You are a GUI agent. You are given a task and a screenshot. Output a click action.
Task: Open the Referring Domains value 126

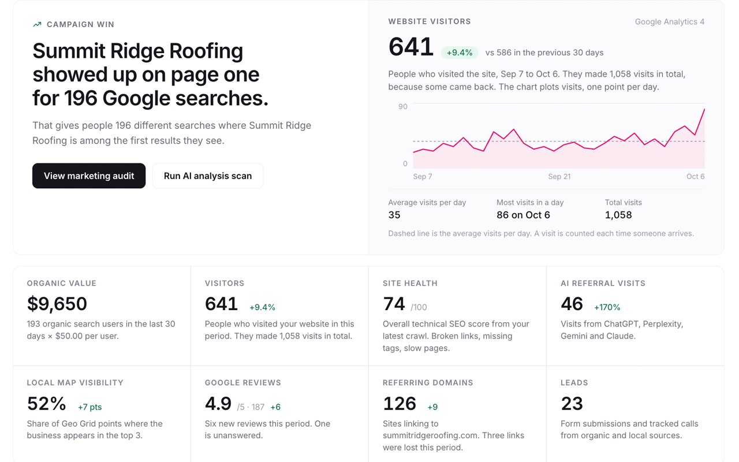[400, 403]
